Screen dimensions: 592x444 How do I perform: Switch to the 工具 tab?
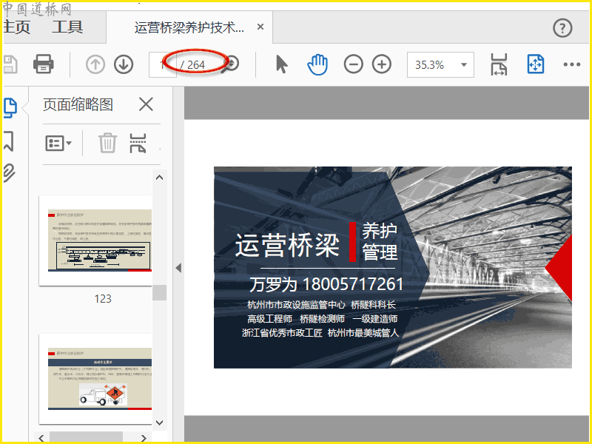tap(67, 27)
